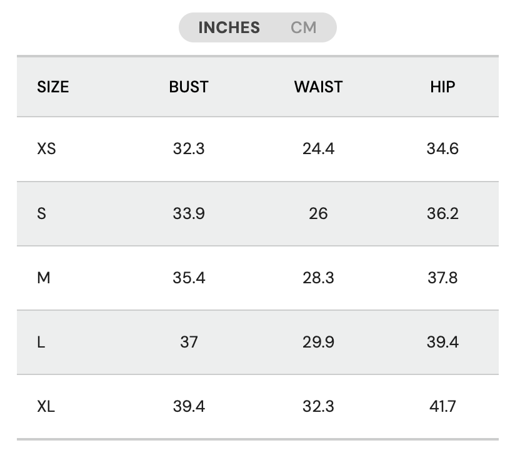
Task: Select the XS size row label
Action: coord(46,149)
